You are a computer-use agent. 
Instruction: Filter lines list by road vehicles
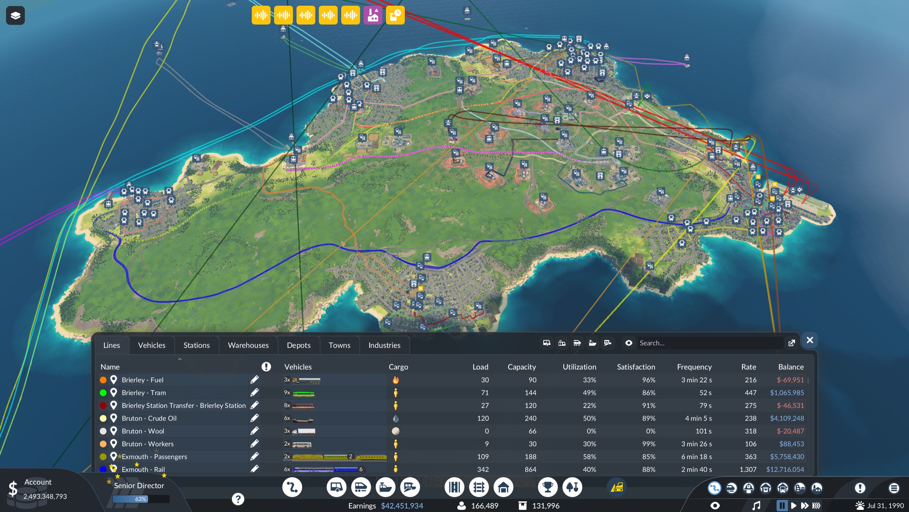click(546, 343)
